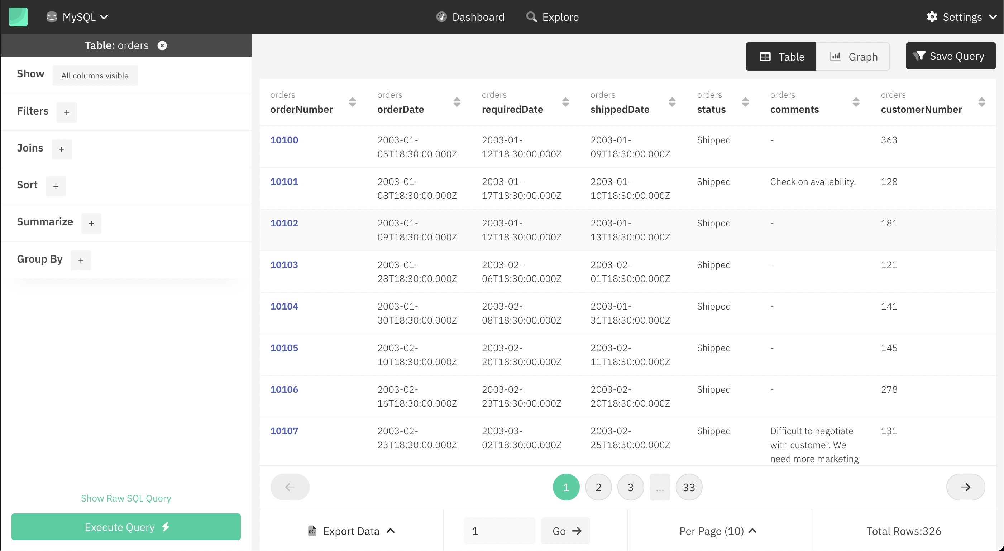
Task: Add a sort rule with the plus icon
Action: click(56, 186)
